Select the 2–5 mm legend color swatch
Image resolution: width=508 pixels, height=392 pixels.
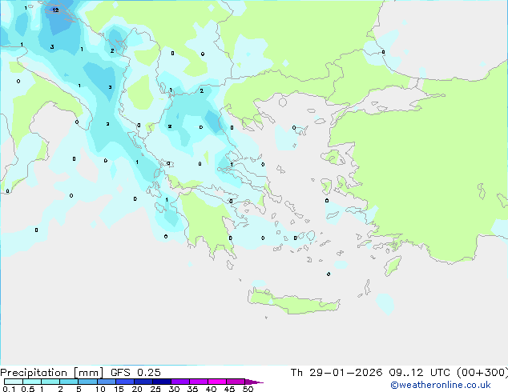click(x=70, y=382)
